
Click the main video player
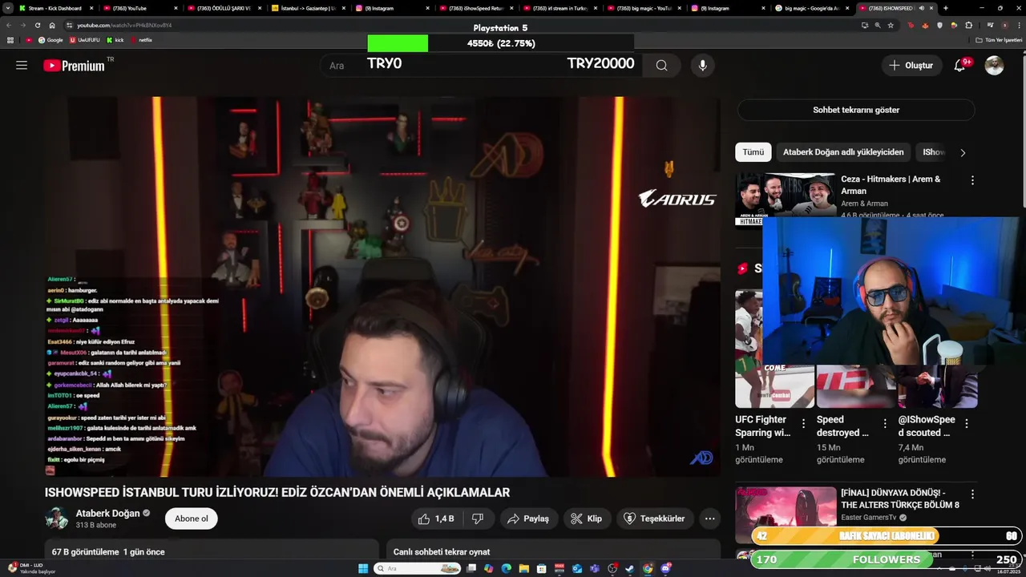pyautogui.click(x=382, y=287)
